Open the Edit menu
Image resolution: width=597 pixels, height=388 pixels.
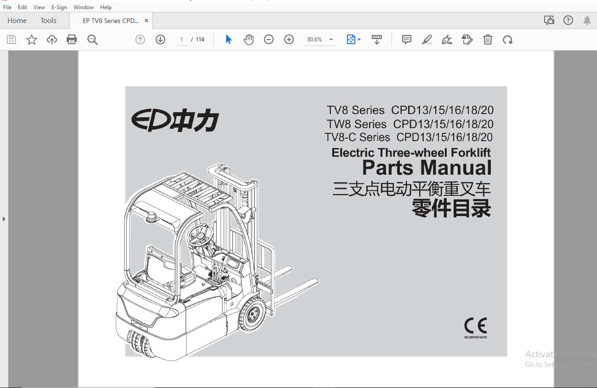tap(23, 7)
